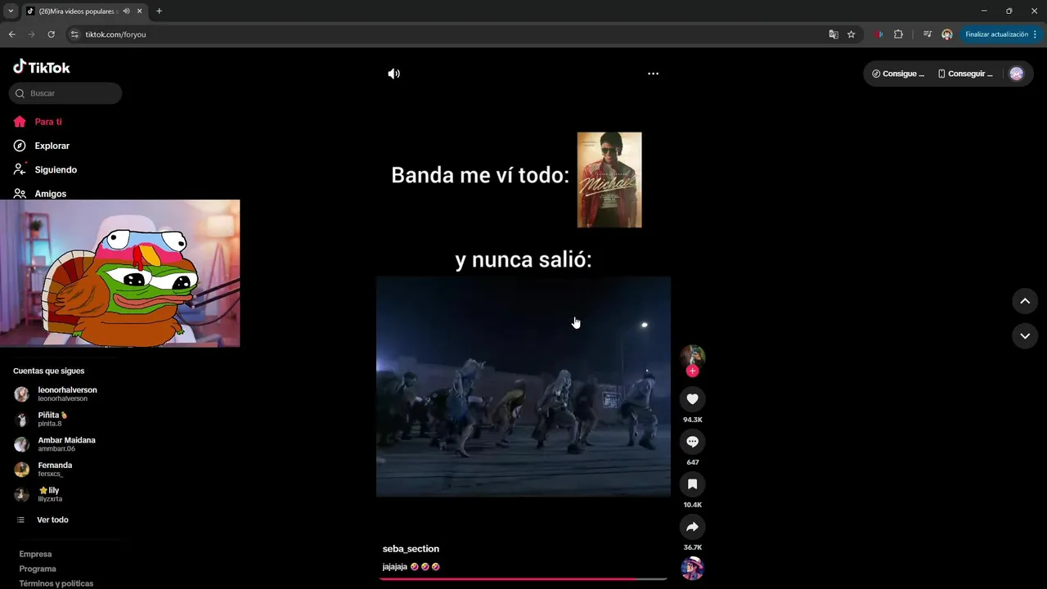Bookmark page with the star icon

click(851, 34)
